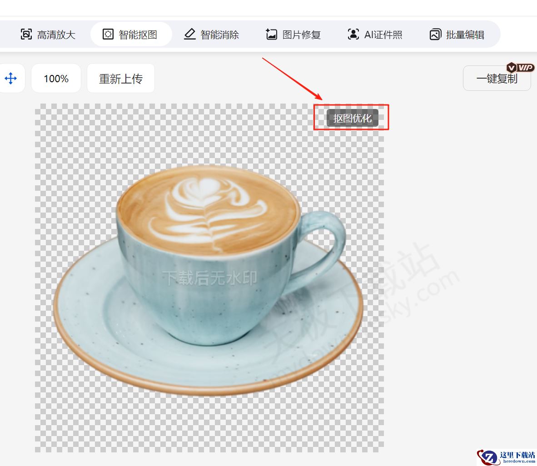Select the blue move/pan arrows tool
This screenshot has width=537, height=466.
[x=10, y=79]
